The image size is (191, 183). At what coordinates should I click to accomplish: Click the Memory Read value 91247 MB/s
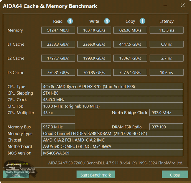[58, 30]
